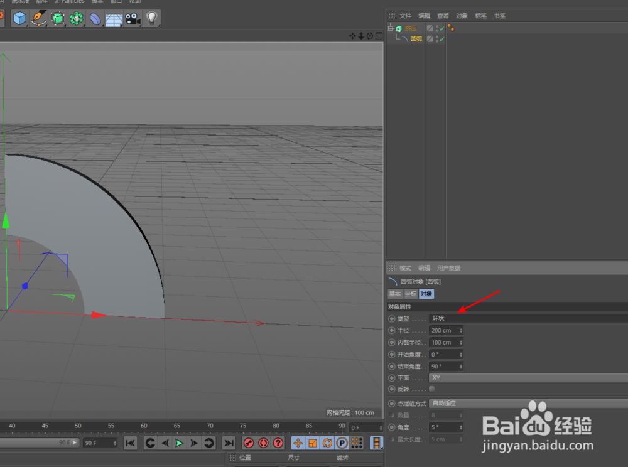Viewport: 628px width, 467px height.
Task: Toggle Scale keyframe recording
Action: point(313,443)
